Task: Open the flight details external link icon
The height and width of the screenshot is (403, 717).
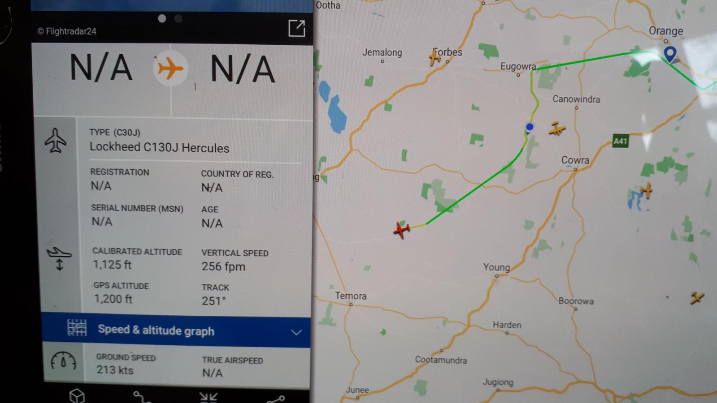Action: (296, 28)
